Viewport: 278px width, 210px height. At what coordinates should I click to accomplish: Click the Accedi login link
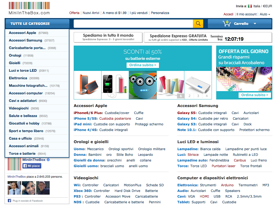click(x=228, y=14)
